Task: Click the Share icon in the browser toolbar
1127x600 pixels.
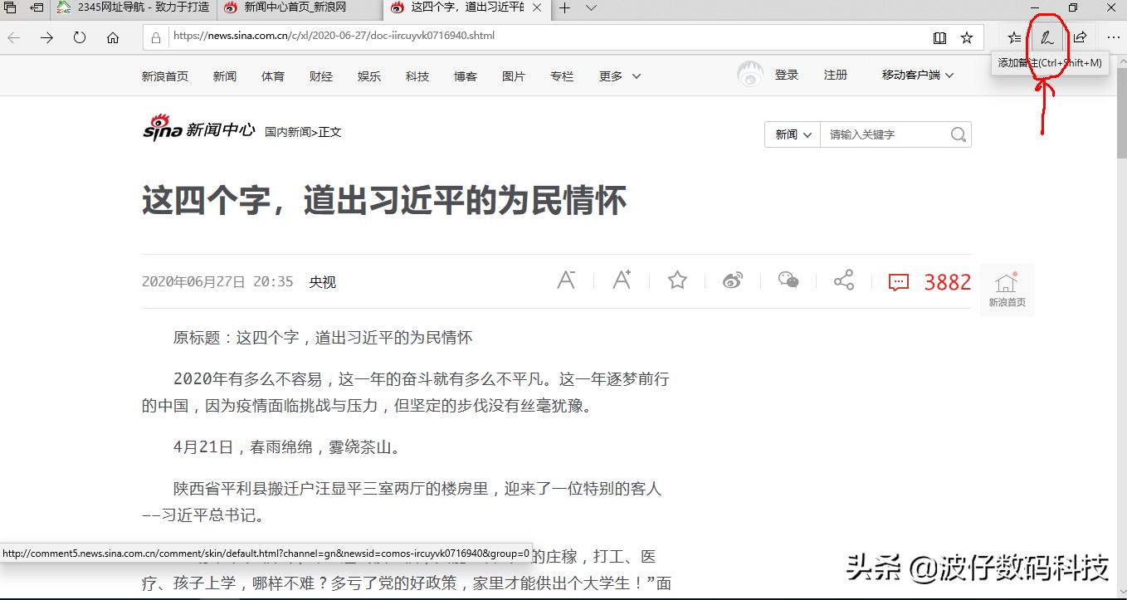Action: click(x=1080, y=37)
